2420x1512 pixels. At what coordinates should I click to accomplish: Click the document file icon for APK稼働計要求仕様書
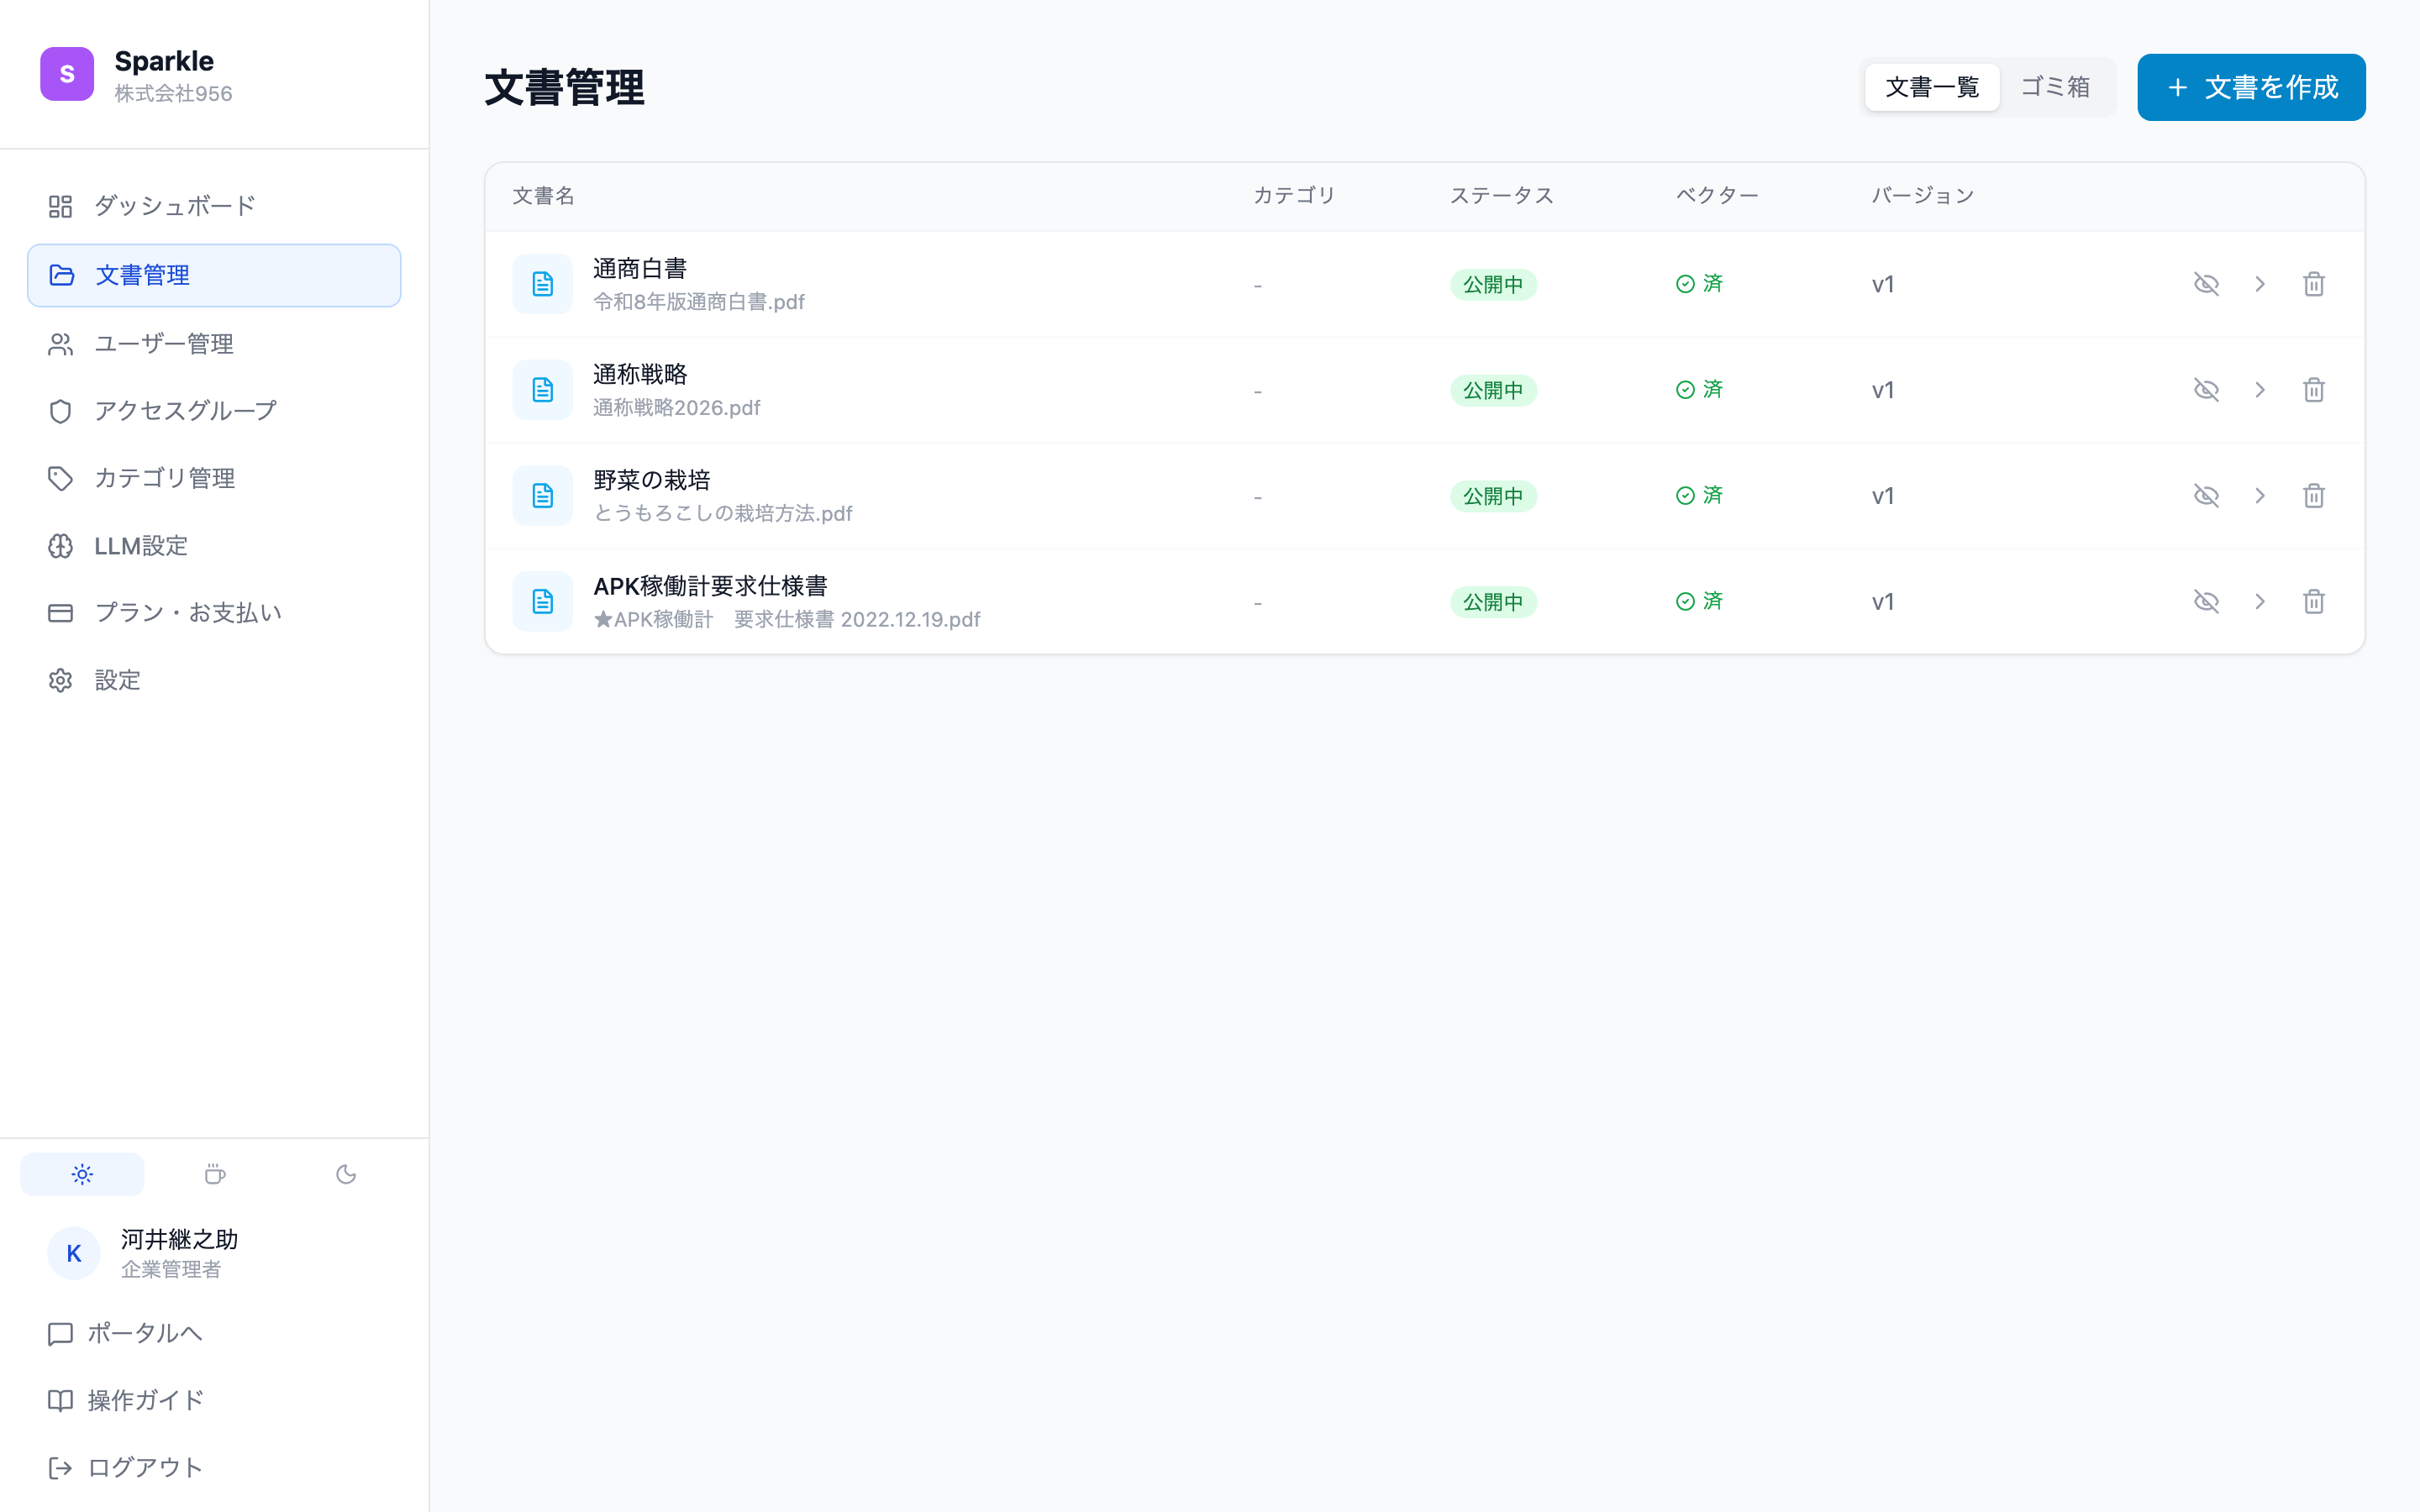click(x=543, y=602)
